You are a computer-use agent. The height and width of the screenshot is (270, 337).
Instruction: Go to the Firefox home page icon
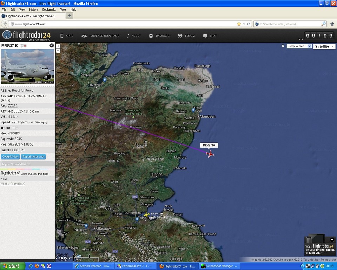332,24
